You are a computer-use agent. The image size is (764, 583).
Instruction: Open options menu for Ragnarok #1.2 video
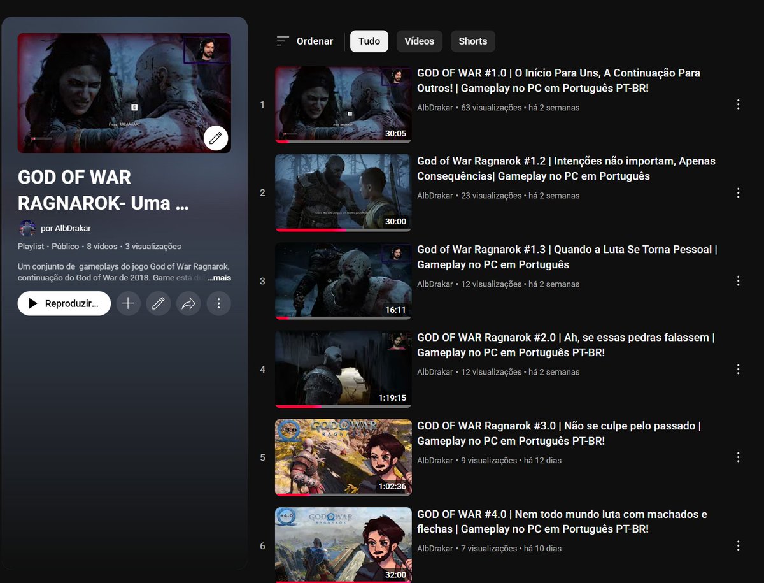pyautogui.click(x=738, y=192)
